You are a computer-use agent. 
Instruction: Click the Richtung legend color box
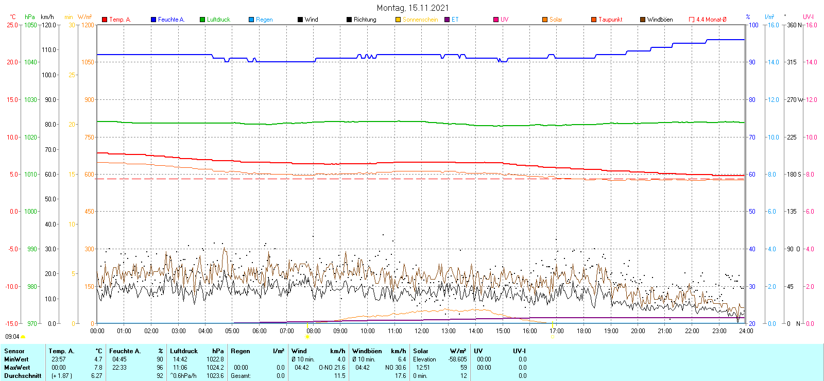[x=349, y=20]
